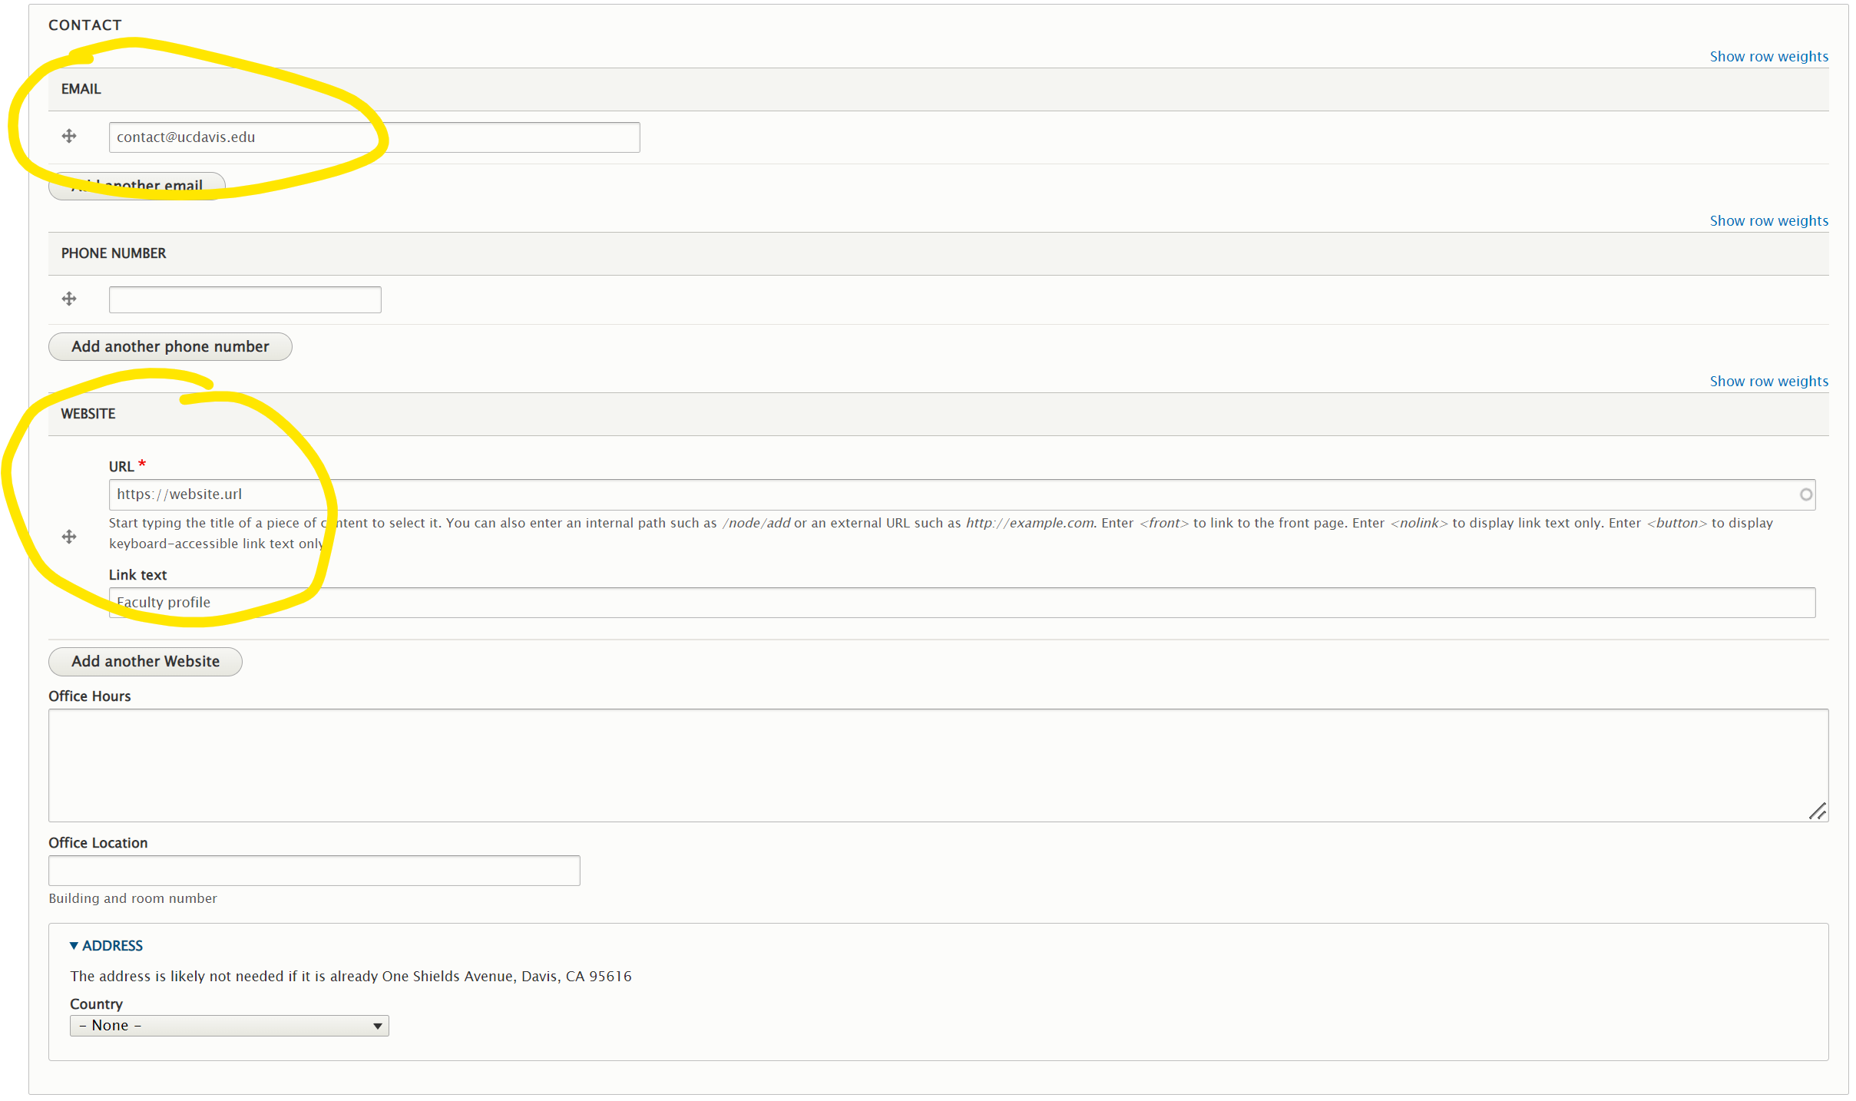Viewport: 1856px width, 1101px height.
Task: Click the autocomplete circle in URL field
Action: coord(1805,494)
